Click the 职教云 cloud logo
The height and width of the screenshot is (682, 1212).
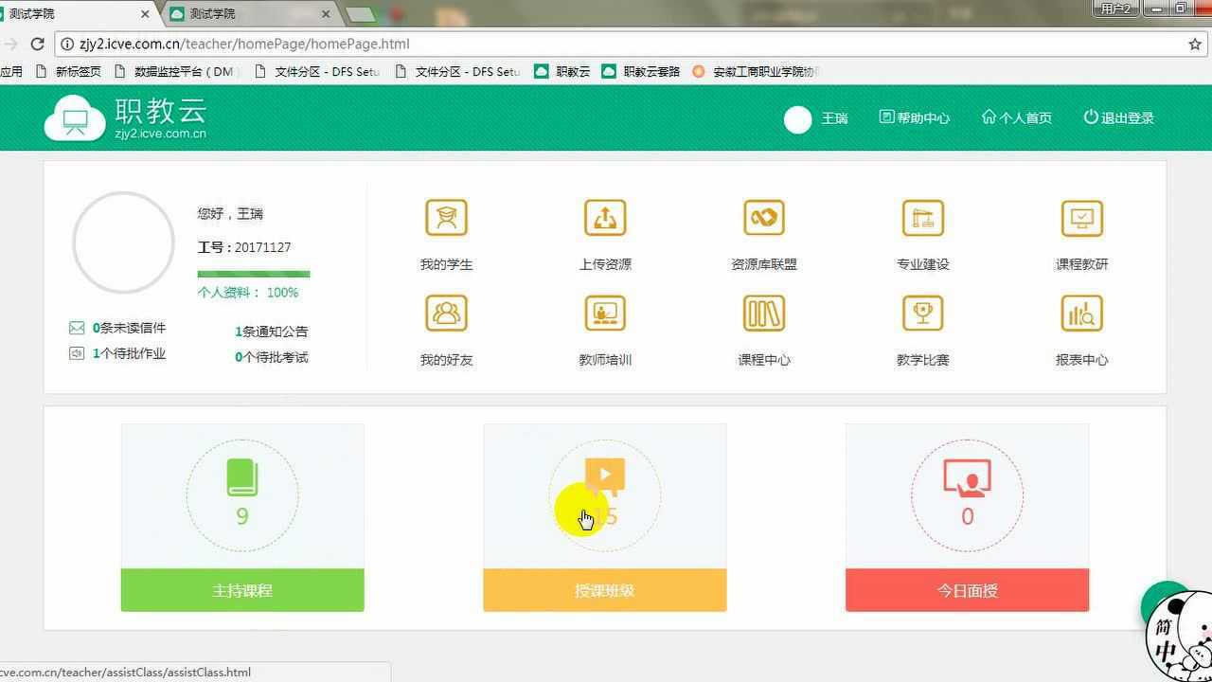(75, 118)
